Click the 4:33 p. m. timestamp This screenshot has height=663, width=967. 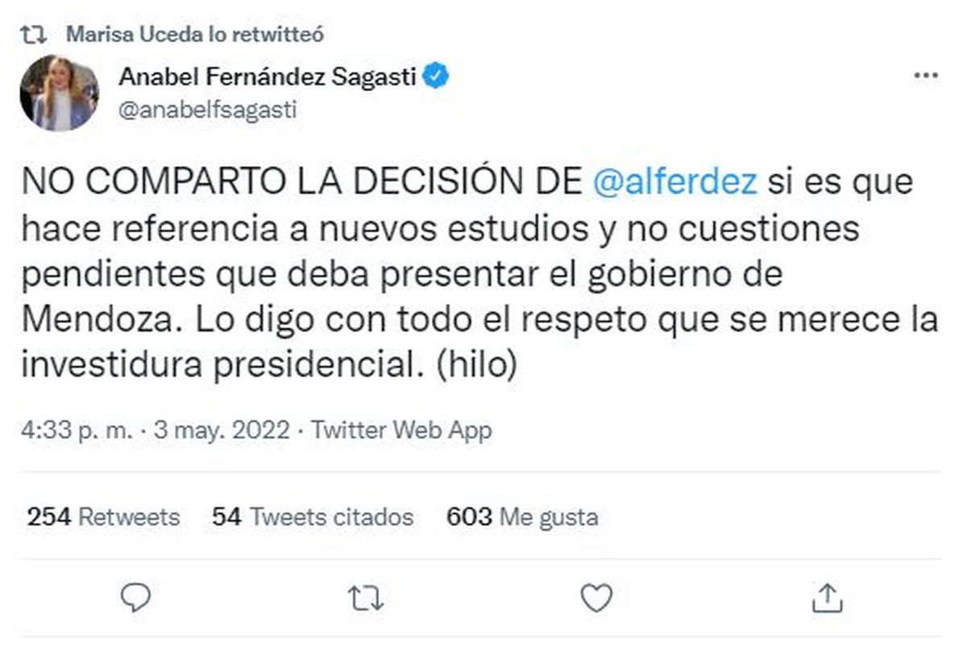[x=77, y=430]
